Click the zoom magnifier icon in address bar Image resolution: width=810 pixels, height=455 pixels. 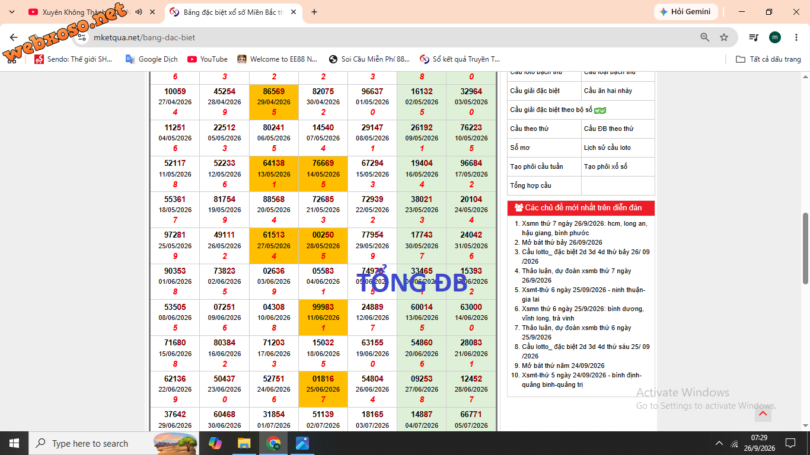tap(705, 37)
